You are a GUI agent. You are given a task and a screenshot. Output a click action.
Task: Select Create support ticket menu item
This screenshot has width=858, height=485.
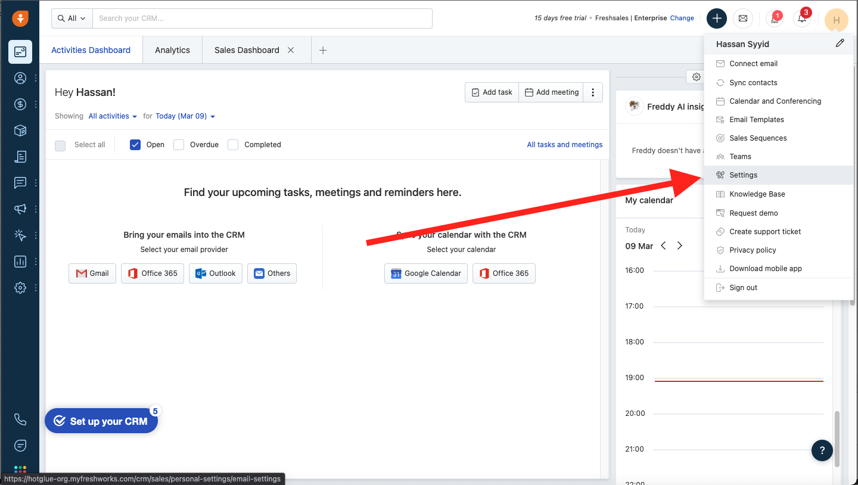(779, 232)
